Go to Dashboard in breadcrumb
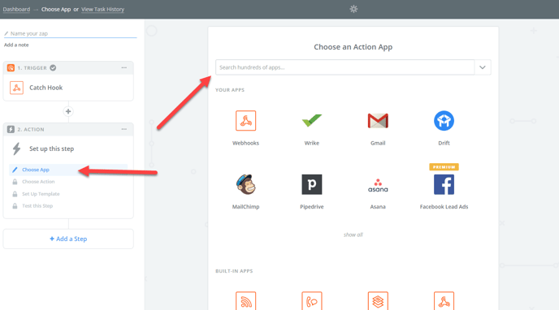559x310 pixels. pyautogui.click(x=16, y=9)
